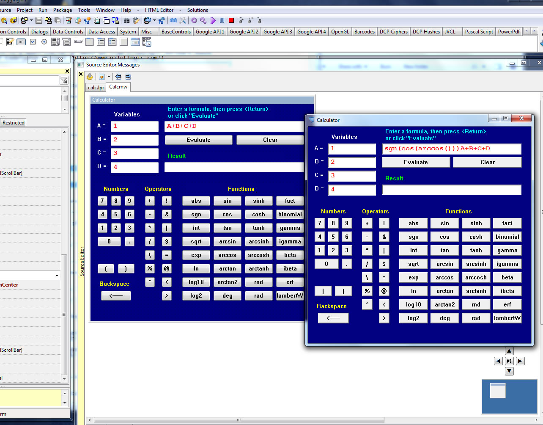
Task: Switch to the OpenGL palette tab
Action: [x=340, y=32]
